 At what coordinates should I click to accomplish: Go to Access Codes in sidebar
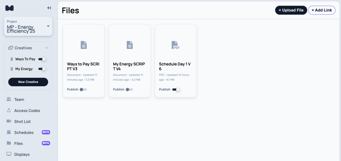click(x=27, y=111)
